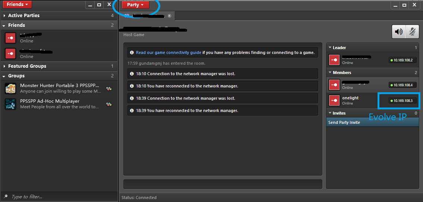Toggle the speaker sound button

pyautogui.click(x=398, y=32)
